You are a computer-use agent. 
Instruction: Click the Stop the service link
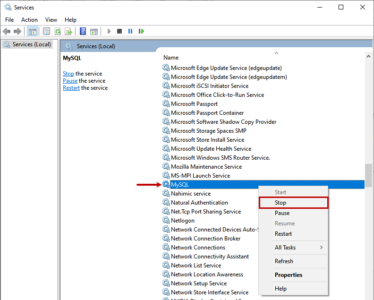68,74
